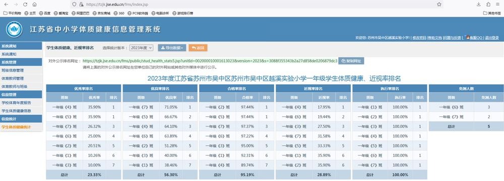This screenshot has height=181, width=504.
Task: Open the 平价购物 bookmark folder
Action: click(12, 14)
